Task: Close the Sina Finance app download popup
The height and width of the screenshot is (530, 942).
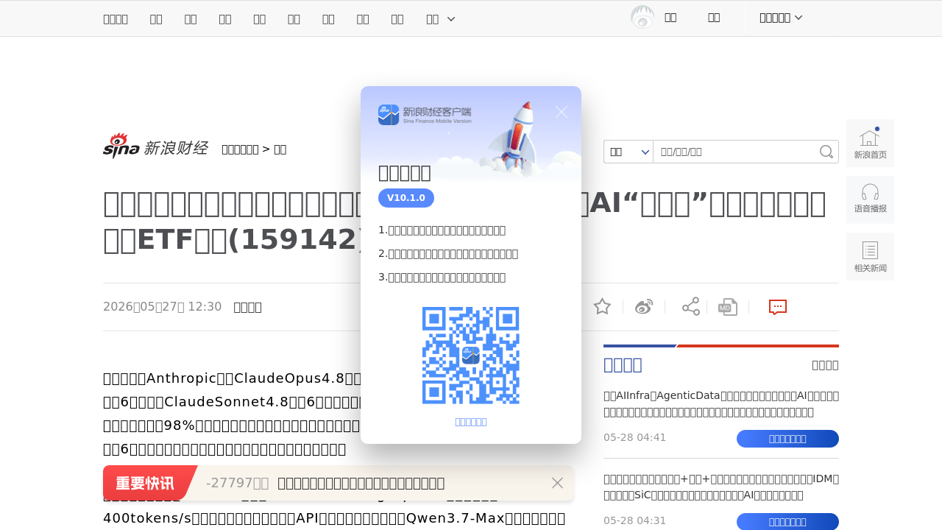Action: click(562, 112)
